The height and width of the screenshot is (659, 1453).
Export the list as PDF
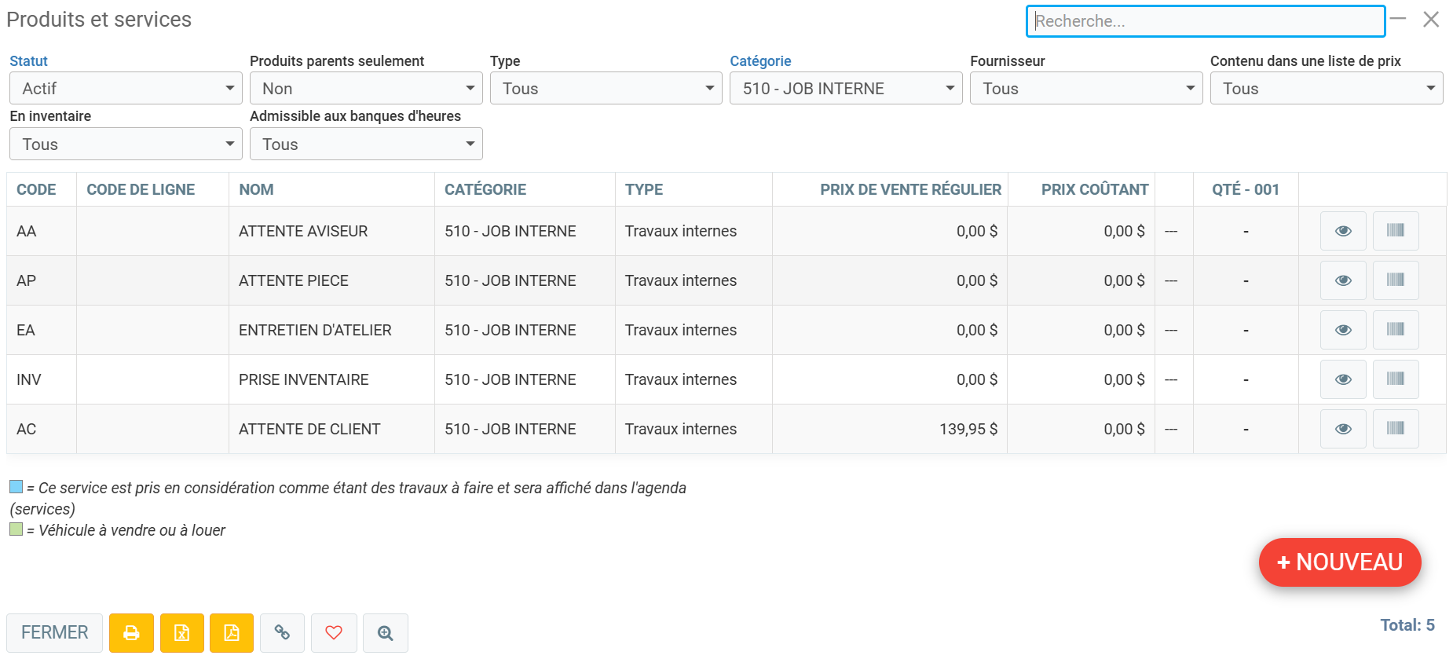232,633
